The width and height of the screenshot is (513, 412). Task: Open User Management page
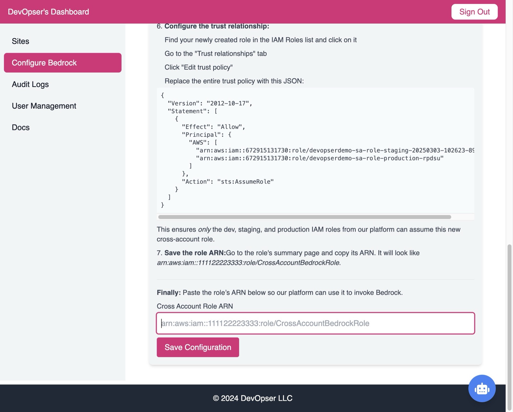coord(63,106)
